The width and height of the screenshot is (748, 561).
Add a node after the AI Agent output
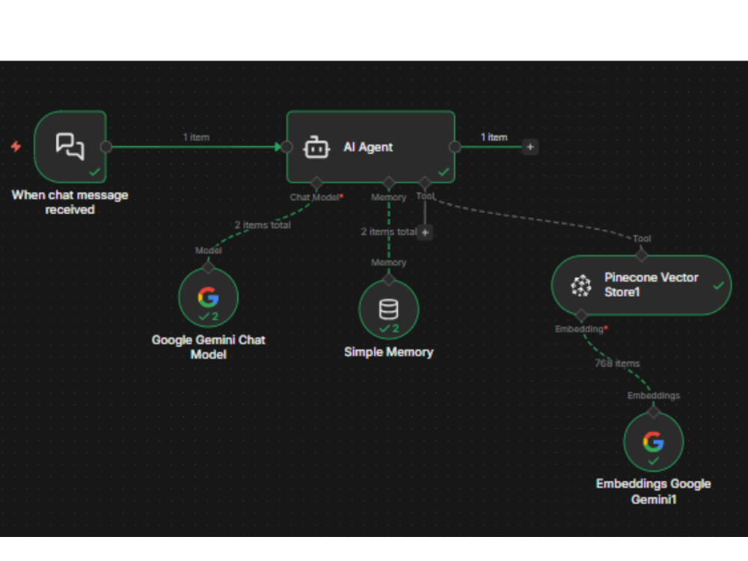pyautogui.click(x=530, y=147)
